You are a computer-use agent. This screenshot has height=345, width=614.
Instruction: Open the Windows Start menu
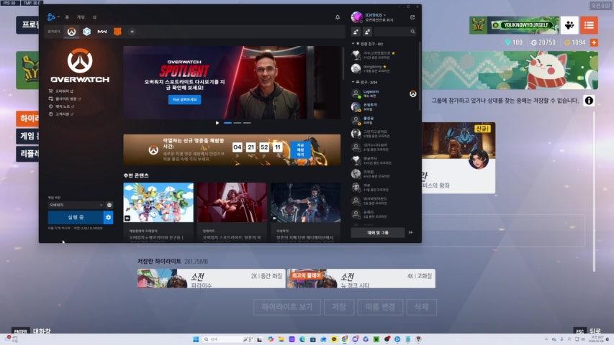(x=196, y=339)
